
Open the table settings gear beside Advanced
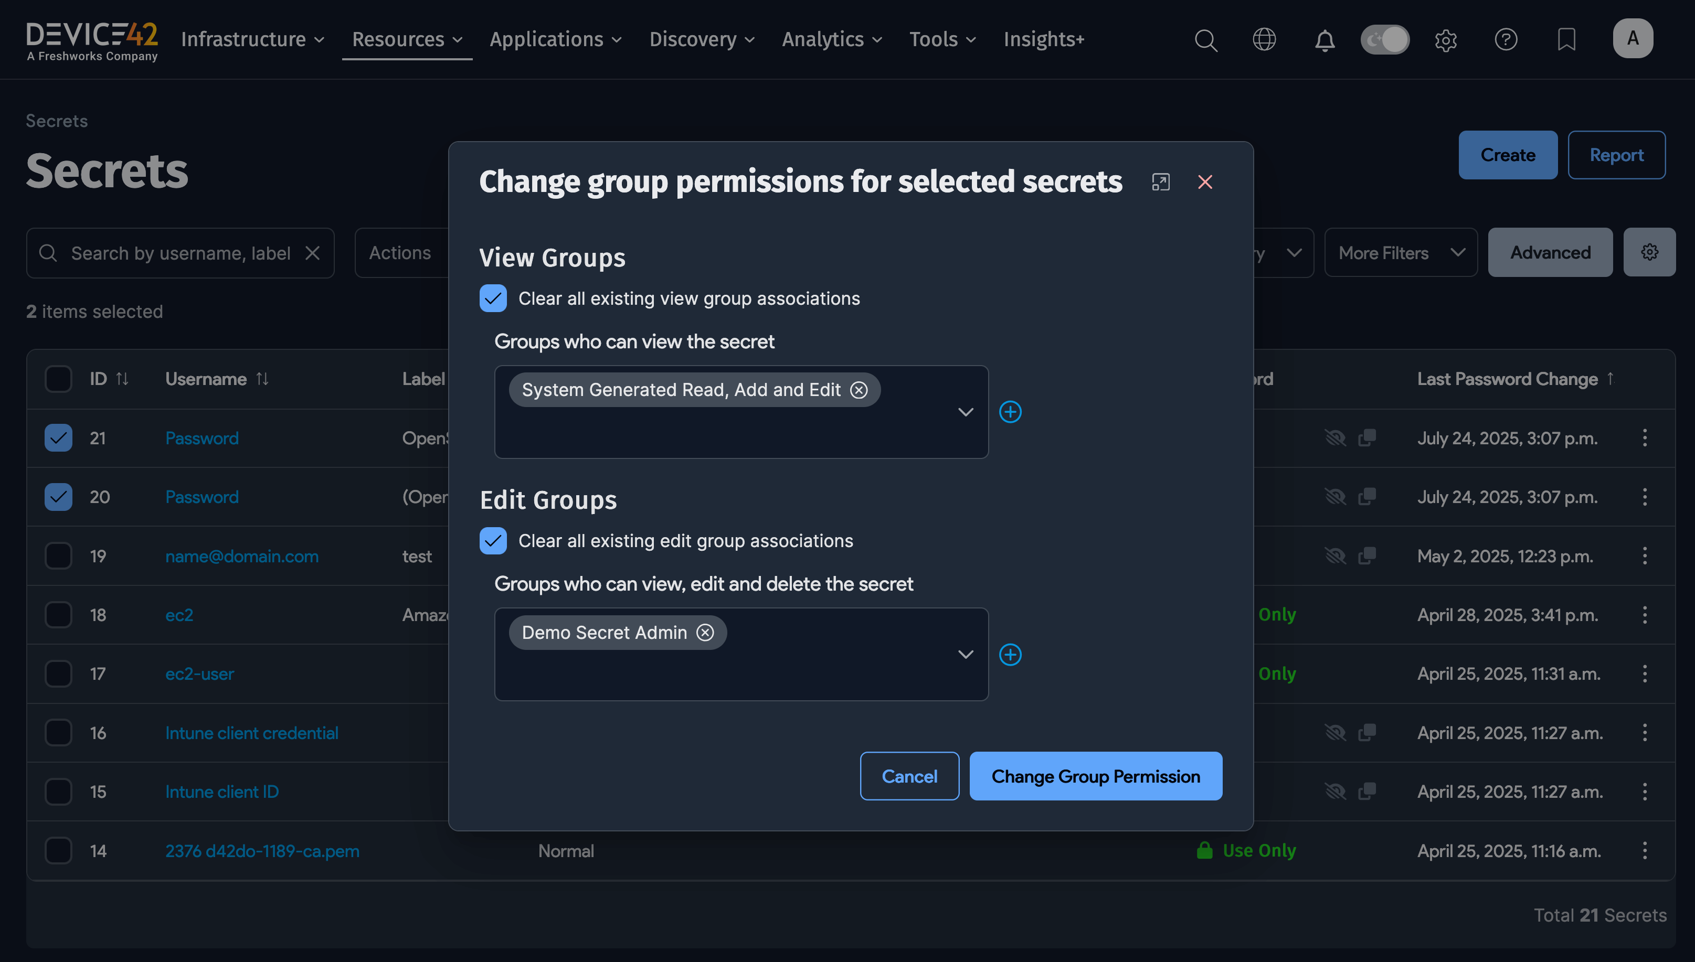[x=1649, y=252]
